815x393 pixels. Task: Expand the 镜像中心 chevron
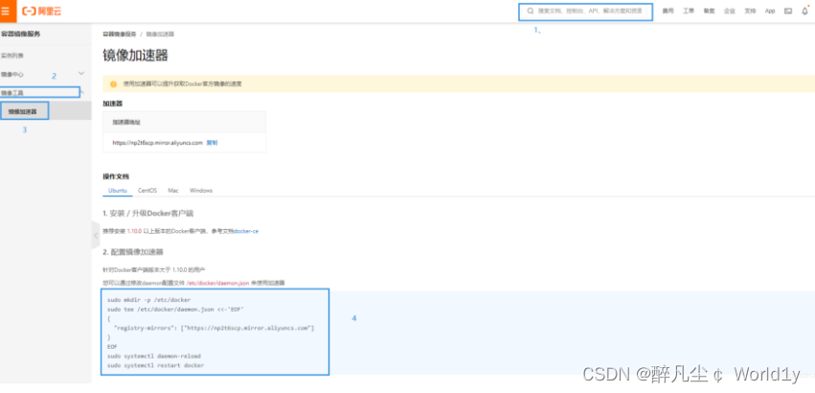pyautogui.click(x=81, y=74)
